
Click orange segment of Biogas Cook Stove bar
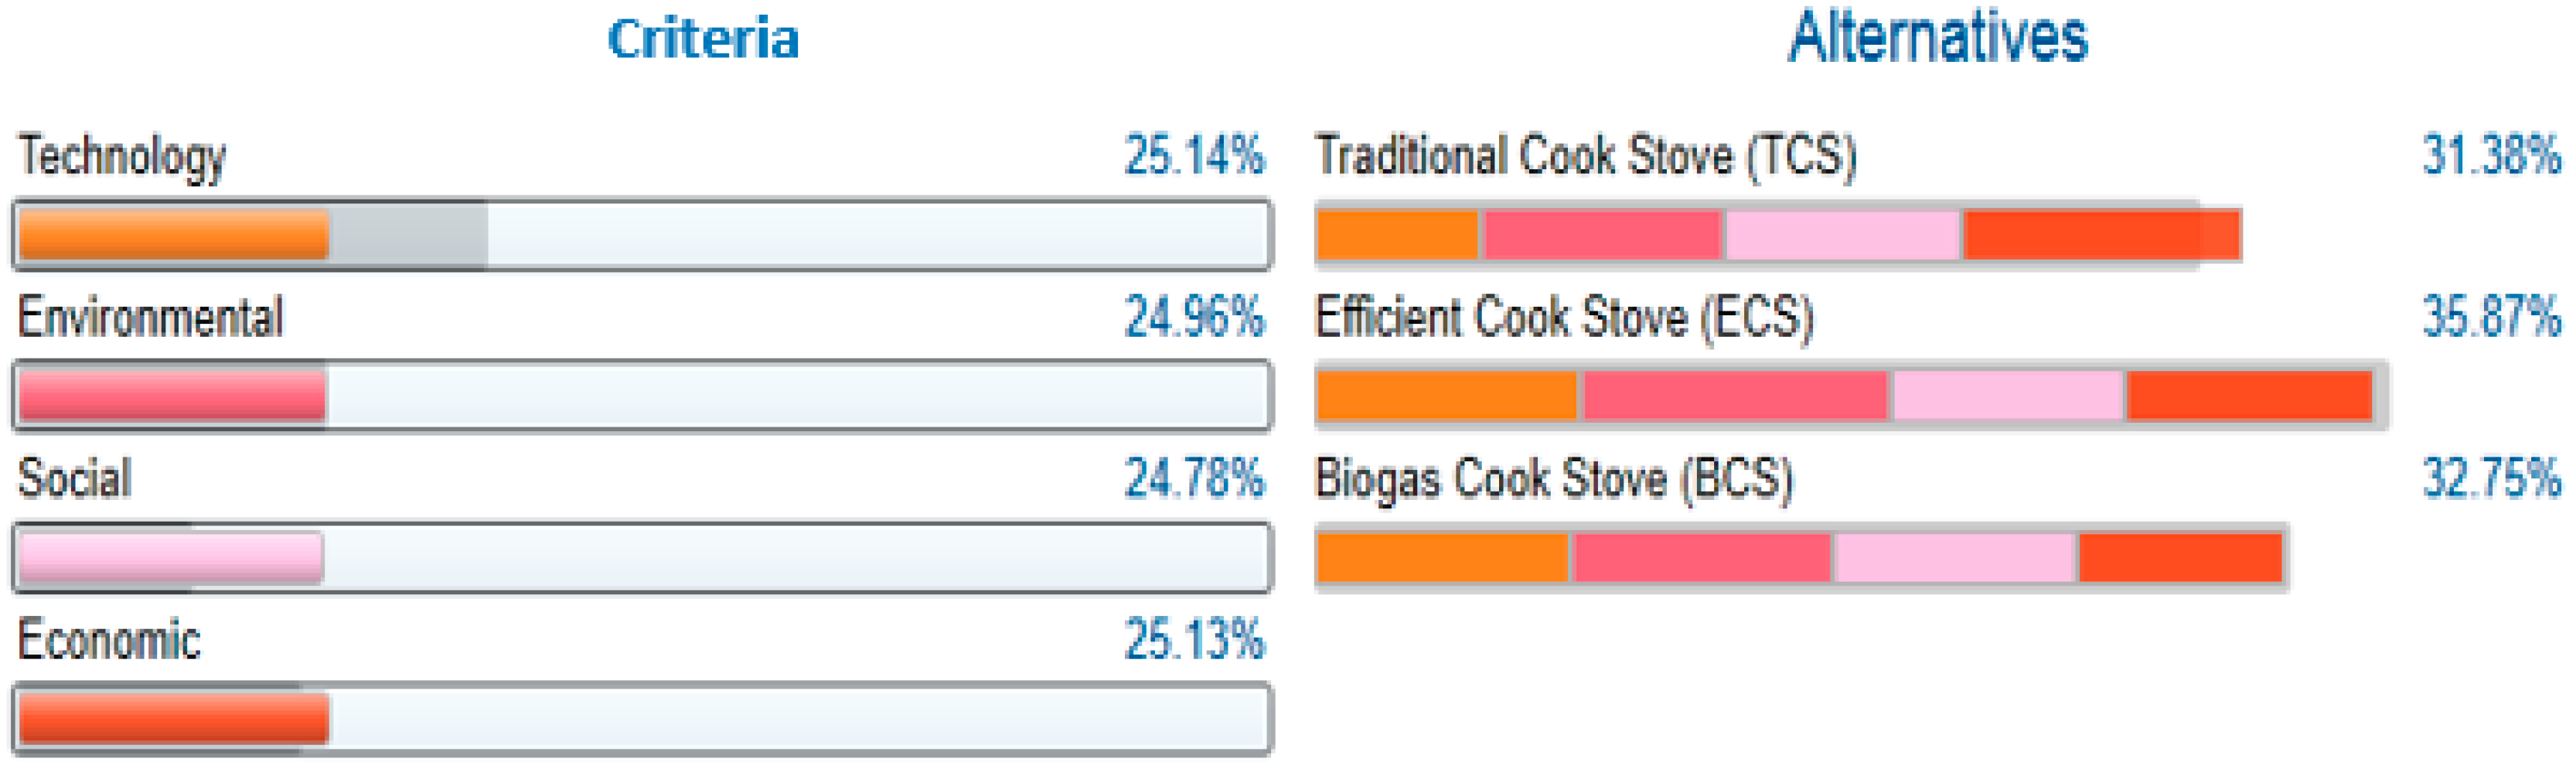tap(1442, 557)
